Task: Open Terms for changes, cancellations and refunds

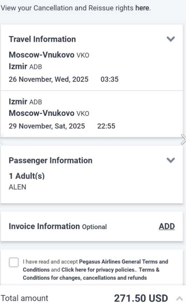Action: pyautogui.click(x=91, y=274)
